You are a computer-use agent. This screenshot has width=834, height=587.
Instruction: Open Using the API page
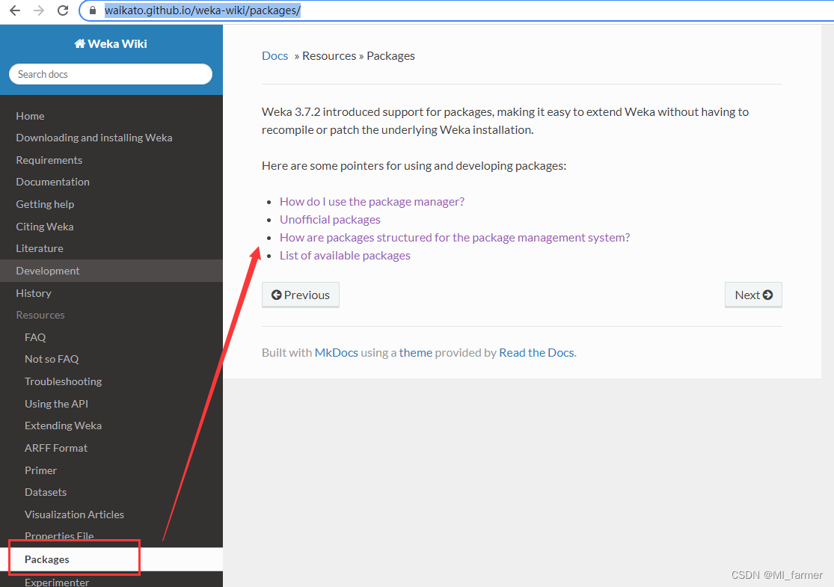pos(56,404)
